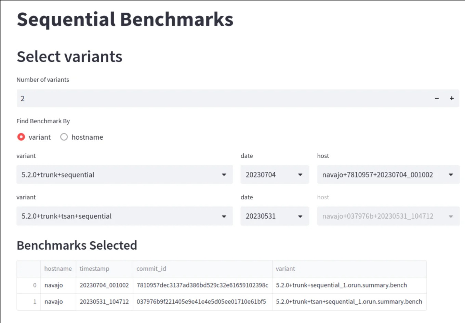Click the minus stepper to decrease variants

(x=437, y=98)
